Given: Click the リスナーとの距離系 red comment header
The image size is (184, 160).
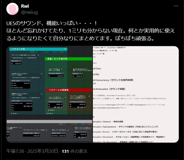Looking at the screenshot, I should (69, 90).
